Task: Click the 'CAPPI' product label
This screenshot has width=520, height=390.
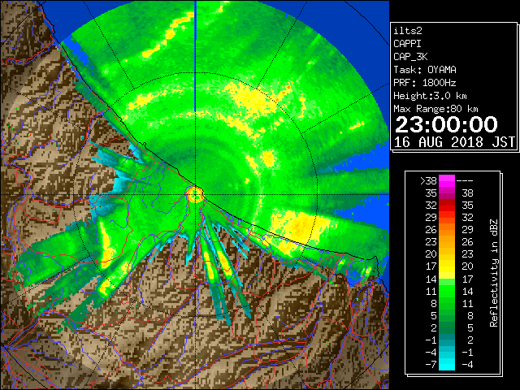Action: pos(407,44)
